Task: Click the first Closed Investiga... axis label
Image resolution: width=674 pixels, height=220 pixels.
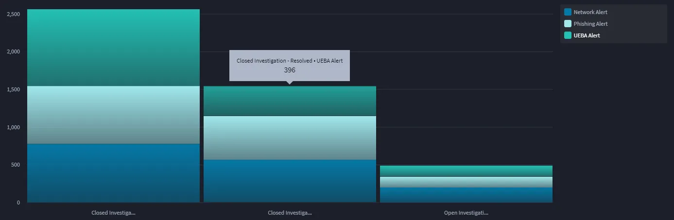Action: pos(113,213)
